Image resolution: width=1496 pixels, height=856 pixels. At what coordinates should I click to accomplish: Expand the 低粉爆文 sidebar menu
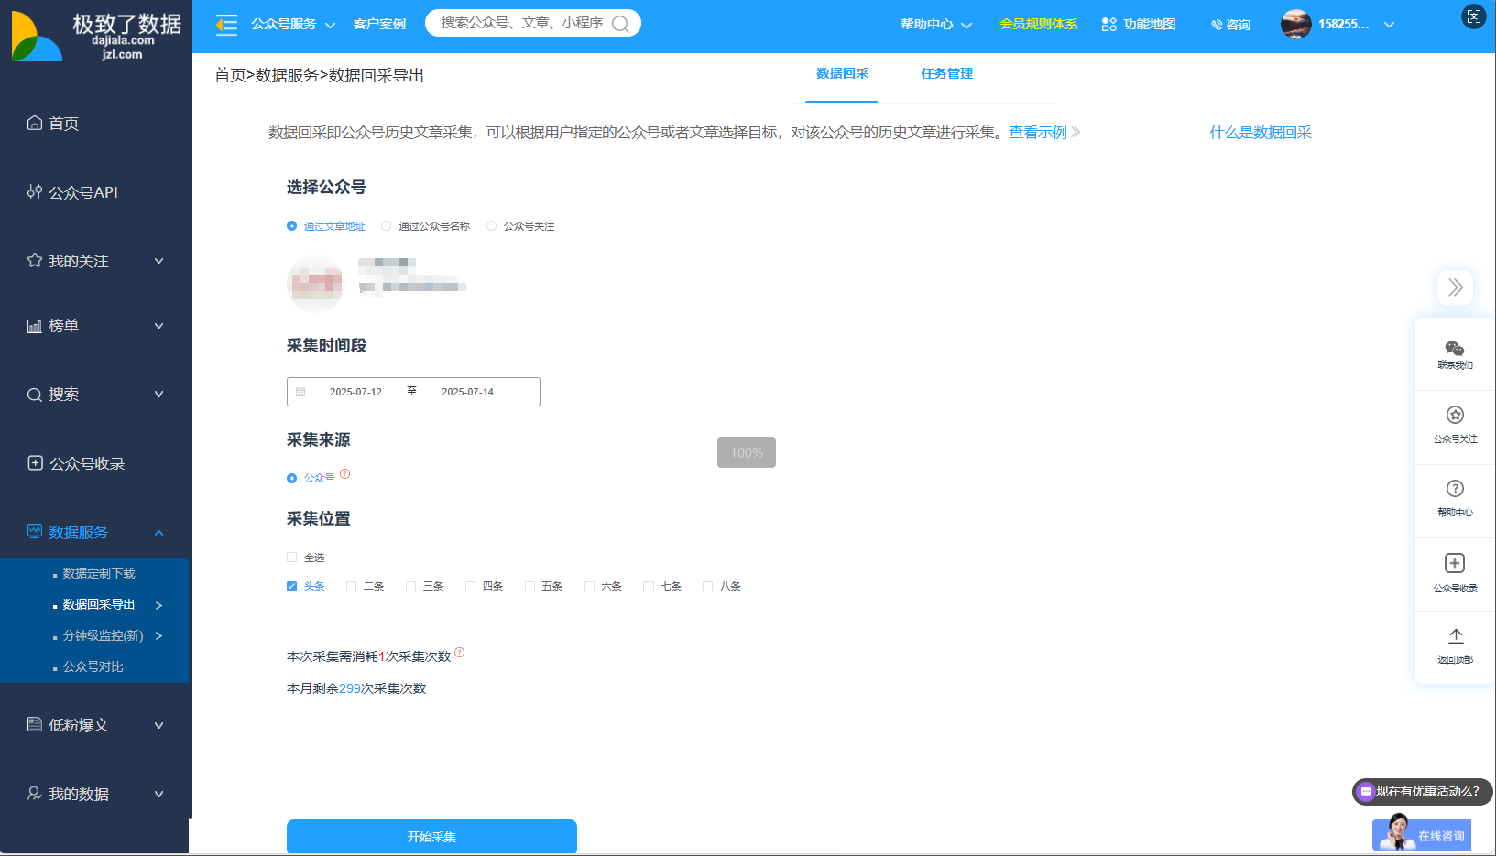click(159, 725)
